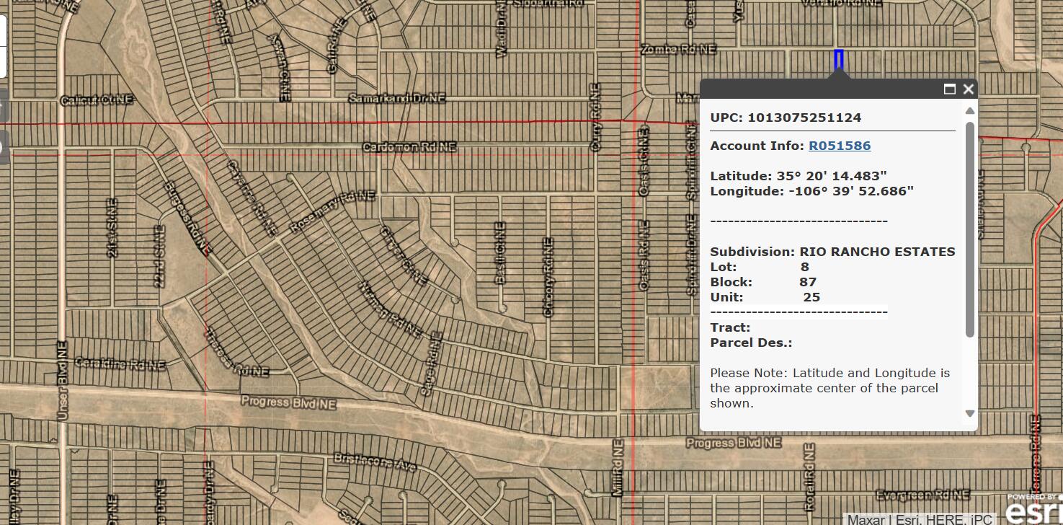Image resolution: width=1063 pixels, height=525 pixels.
Task: Click the Cardomon Rd NE road label
Action: tap(409, 146)
